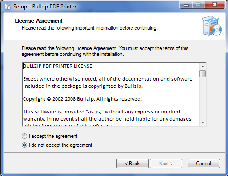Screen dimensions: 228x176
Task: Click the "I accept the agreement" label text
Action: point(53,136)
